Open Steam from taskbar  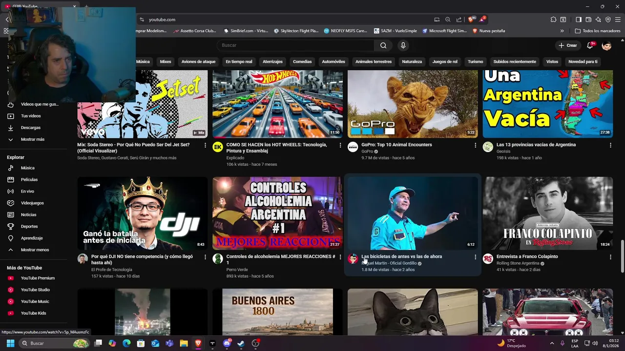(x=241, y=343)
